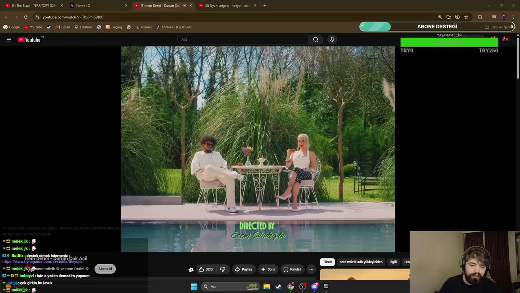
Task: Click the YouTube search magnifier button
Action: point(316,39)
